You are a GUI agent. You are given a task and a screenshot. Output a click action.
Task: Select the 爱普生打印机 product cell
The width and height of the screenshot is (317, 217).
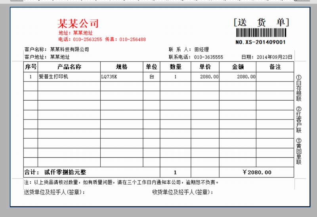point(53,77)
